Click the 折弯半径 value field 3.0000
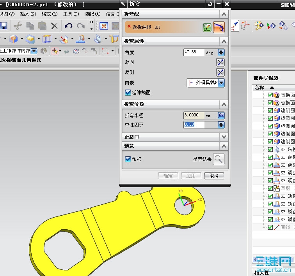 pyautogui.click(x=194, y=115)
